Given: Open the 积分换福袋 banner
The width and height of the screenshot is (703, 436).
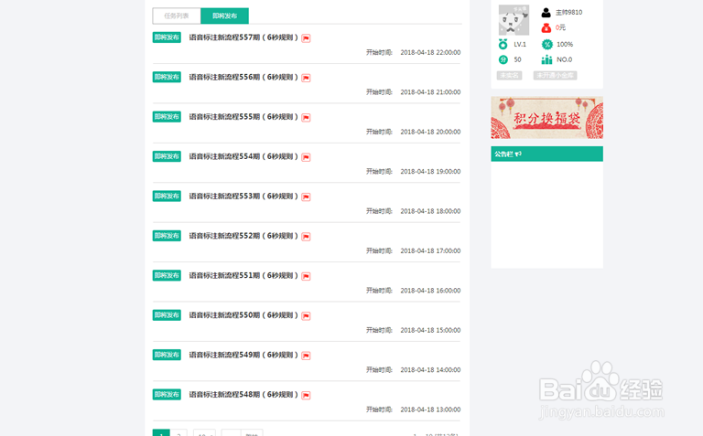Looking at the screenshot, I should 547,117.
